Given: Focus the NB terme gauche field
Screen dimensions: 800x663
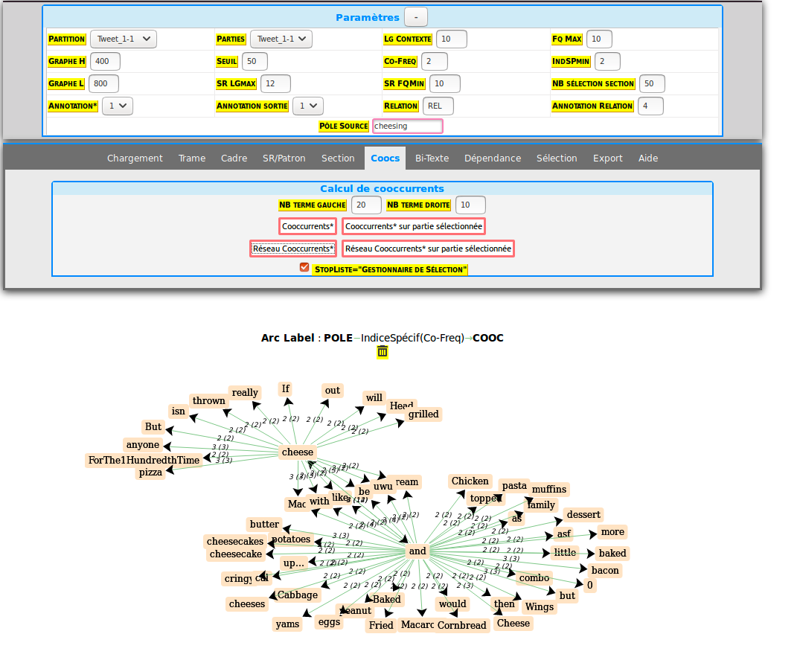Looking at the screenshot, I should click(x=365, y=205).
